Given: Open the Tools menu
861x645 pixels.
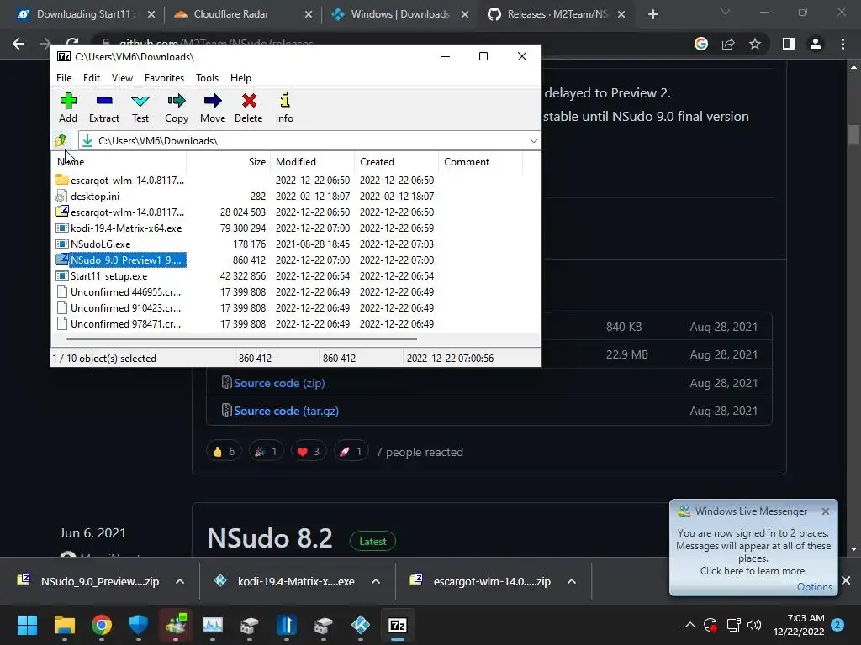Looking at the screenshot, I should coord(207,78).
